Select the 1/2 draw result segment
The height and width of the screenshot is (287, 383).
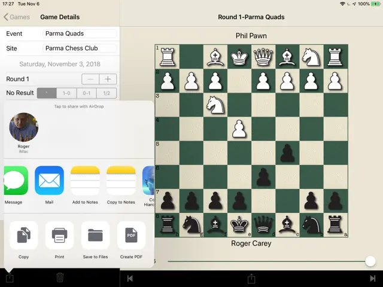(107, 93)
